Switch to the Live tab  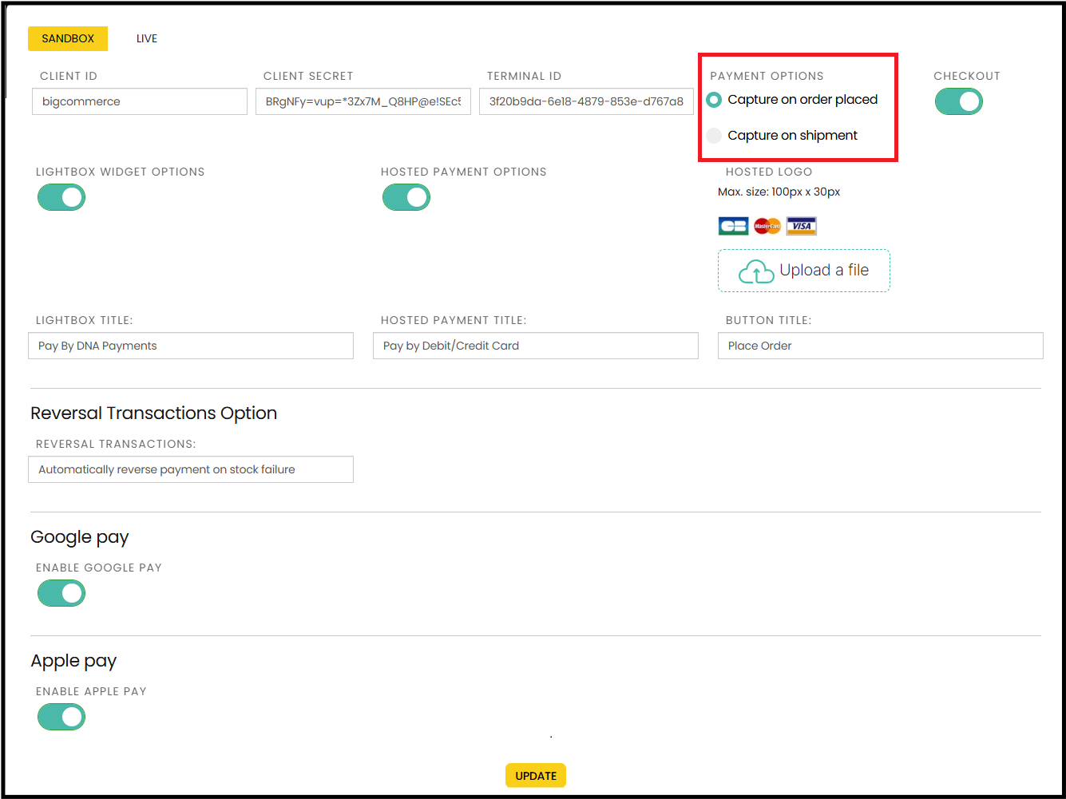pyautogui.click(x=147, y=38)
